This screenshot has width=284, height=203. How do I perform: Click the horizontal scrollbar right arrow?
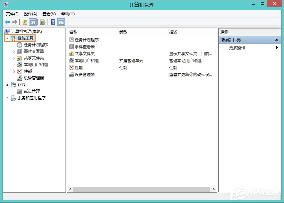(214, 189)
